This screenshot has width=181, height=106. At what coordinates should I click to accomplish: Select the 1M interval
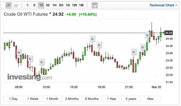click(81, 5)
